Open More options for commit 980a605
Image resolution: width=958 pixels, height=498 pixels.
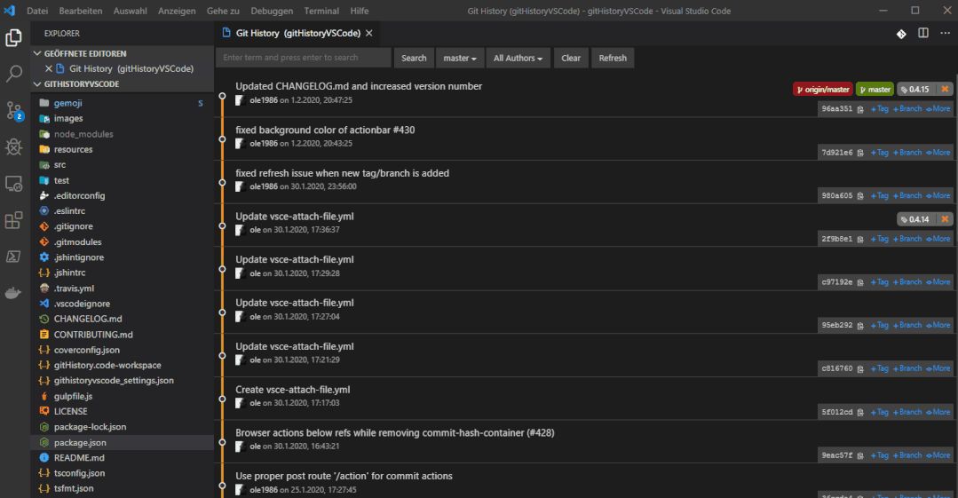click(938, 195)
